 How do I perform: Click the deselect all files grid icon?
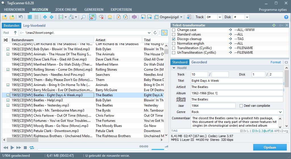point(36,17)
